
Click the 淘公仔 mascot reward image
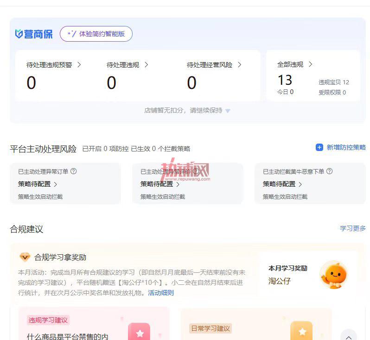(x=334, y=275)
